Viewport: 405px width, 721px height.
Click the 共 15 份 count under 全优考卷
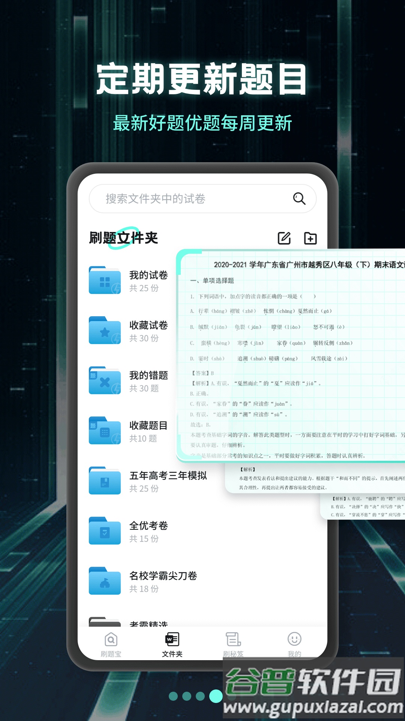(x=144, y=539)
